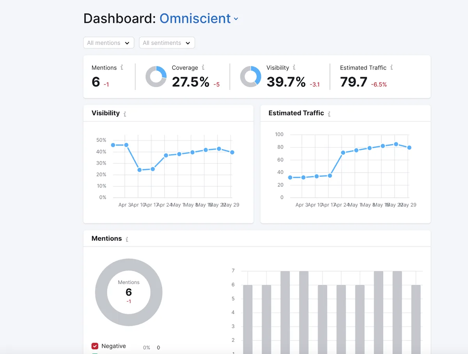Image resolution: width=468 pixels, height=354 pixels.
Task: Click the Coverage value 27.5%
Action: coord(191,82)
